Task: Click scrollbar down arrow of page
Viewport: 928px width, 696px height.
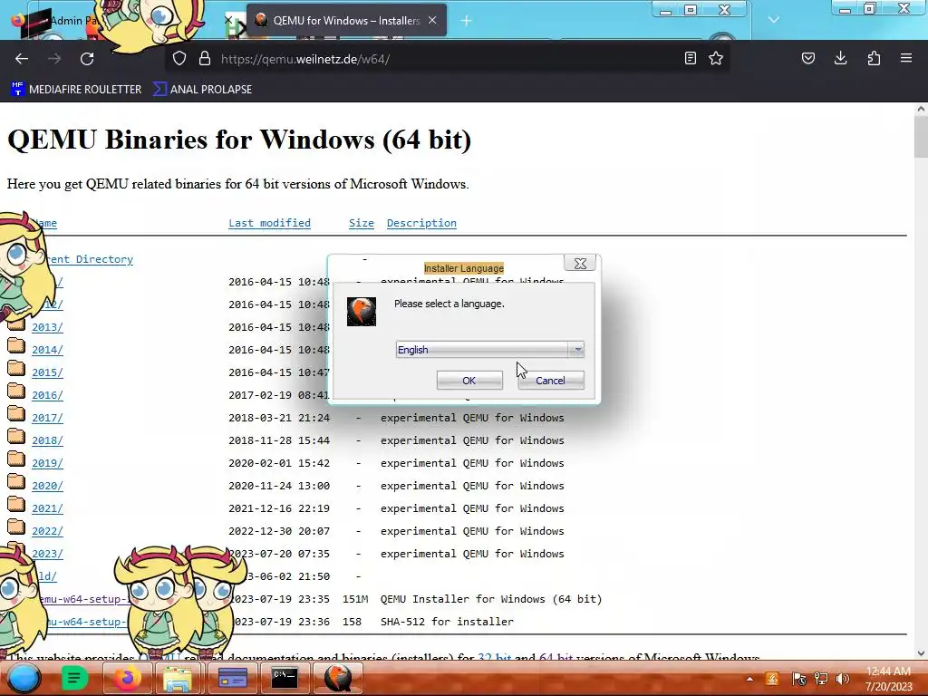Action: (x=921, y=653)
